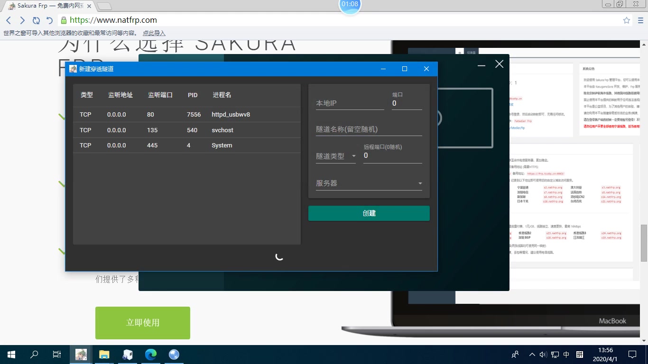Maximize the 新建穿透隧道 dialog

405,69
